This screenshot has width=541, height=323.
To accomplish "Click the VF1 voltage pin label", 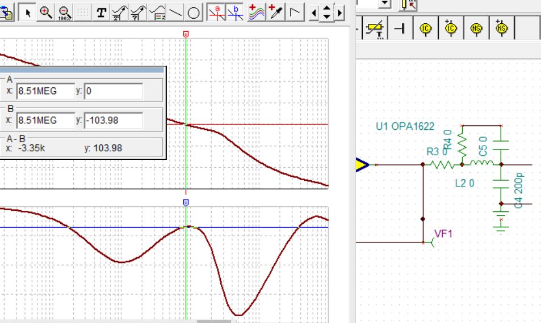I will (443, 234).
